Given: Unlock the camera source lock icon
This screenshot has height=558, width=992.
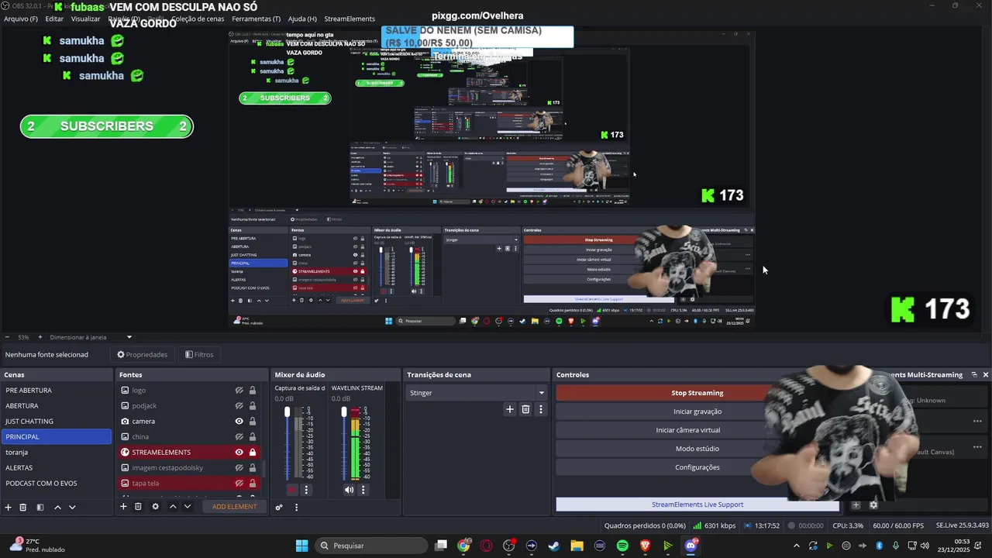Looking at the screenshot, I should coord(253,422).
